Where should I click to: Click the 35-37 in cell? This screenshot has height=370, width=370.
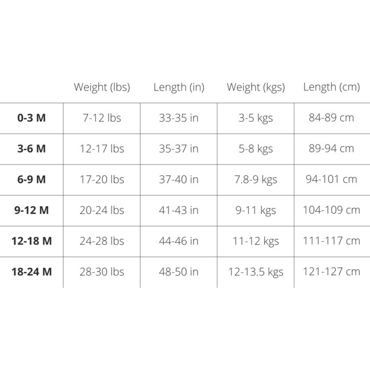pyautogui.click(x=179, y=149)
